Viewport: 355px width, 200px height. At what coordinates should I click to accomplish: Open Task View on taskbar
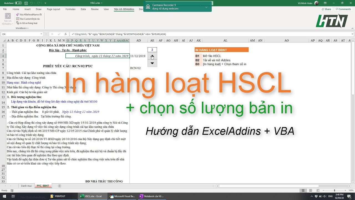coord(13,196)
